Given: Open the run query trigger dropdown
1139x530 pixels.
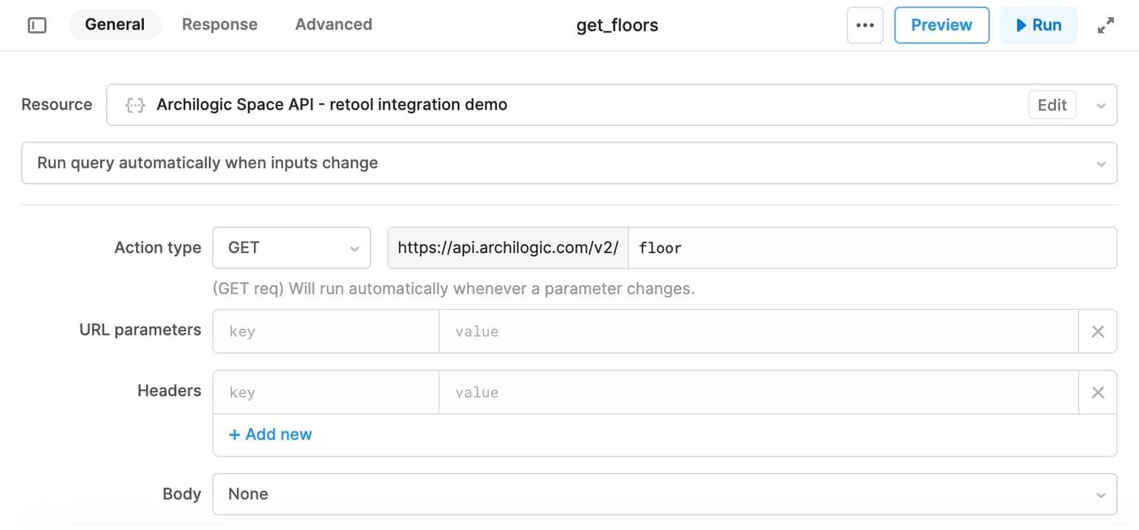Looking at the screenshot, I should click(569, 163).
